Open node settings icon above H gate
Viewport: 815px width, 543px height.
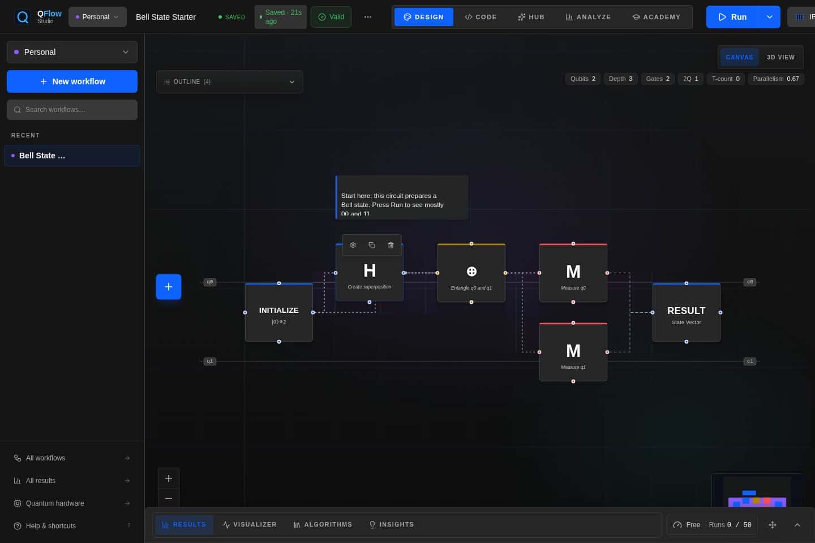tap(353, 245)
